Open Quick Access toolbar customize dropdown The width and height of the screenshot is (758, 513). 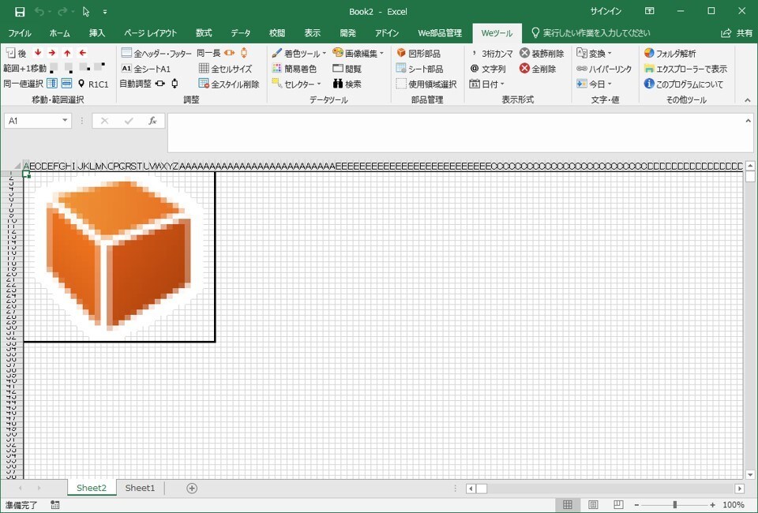click(105, 12)
